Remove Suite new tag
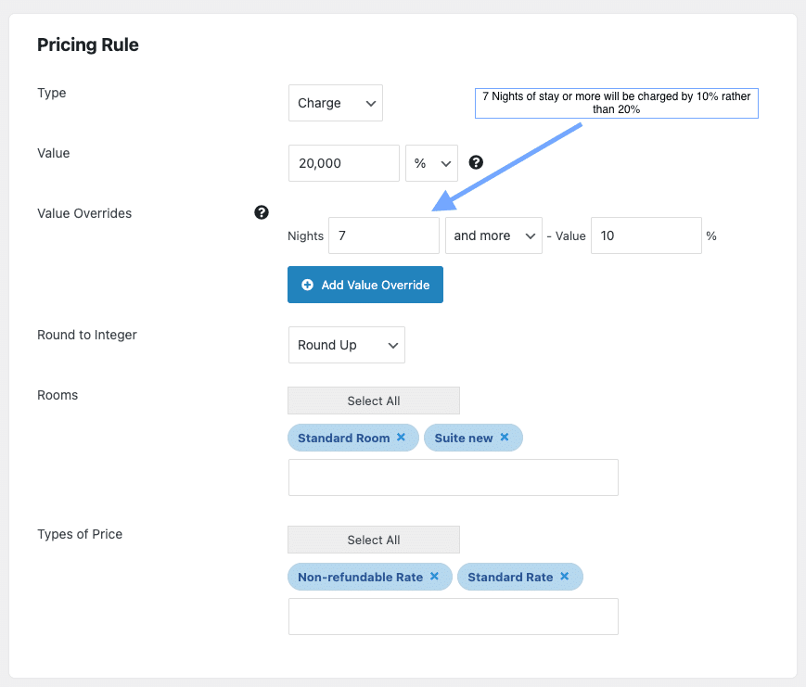This screenshot has height=687, width=806. 505,438
